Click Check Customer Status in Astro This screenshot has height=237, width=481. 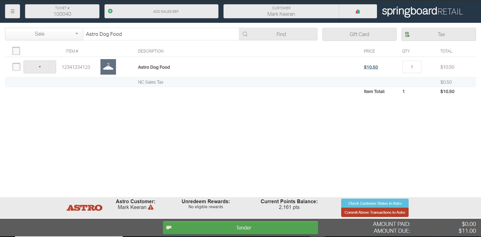pos(375,203)
